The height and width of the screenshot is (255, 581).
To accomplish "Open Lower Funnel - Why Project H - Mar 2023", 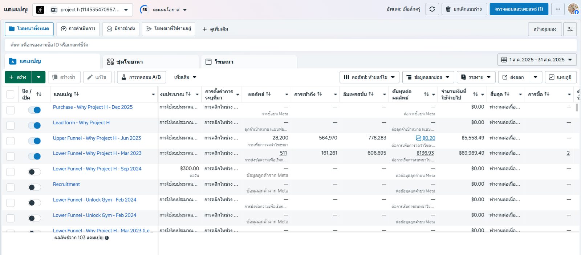I will point(97,153).
